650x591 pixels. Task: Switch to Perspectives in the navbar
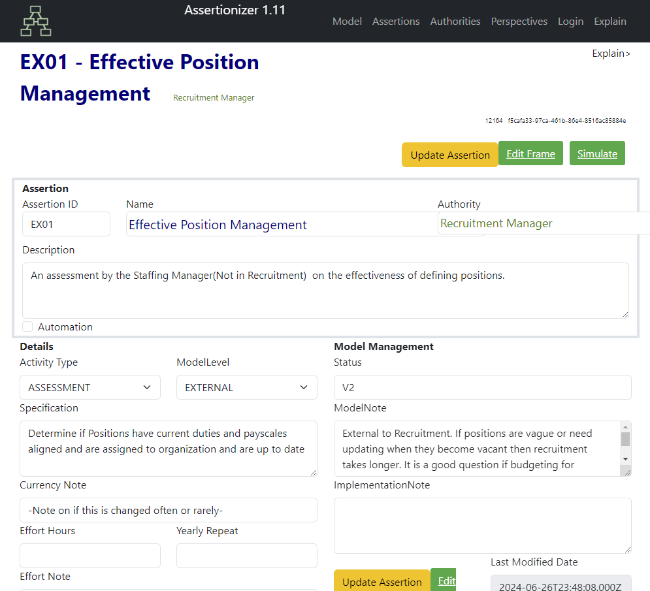click(x=519, y=21)
